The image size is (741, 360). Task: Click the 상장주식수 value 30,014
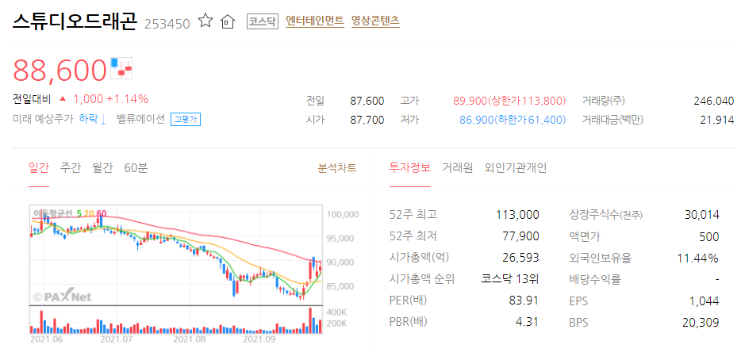coord(702,215)
